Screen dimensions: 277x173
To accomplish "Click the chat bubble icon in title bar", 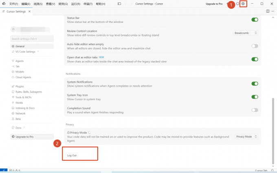I will [x=237, y=4].
